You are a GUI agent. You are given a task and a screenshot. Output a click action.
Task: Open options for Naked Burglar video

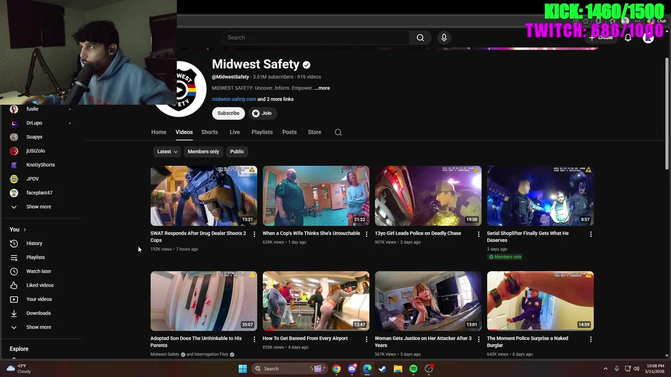(591, 339)
